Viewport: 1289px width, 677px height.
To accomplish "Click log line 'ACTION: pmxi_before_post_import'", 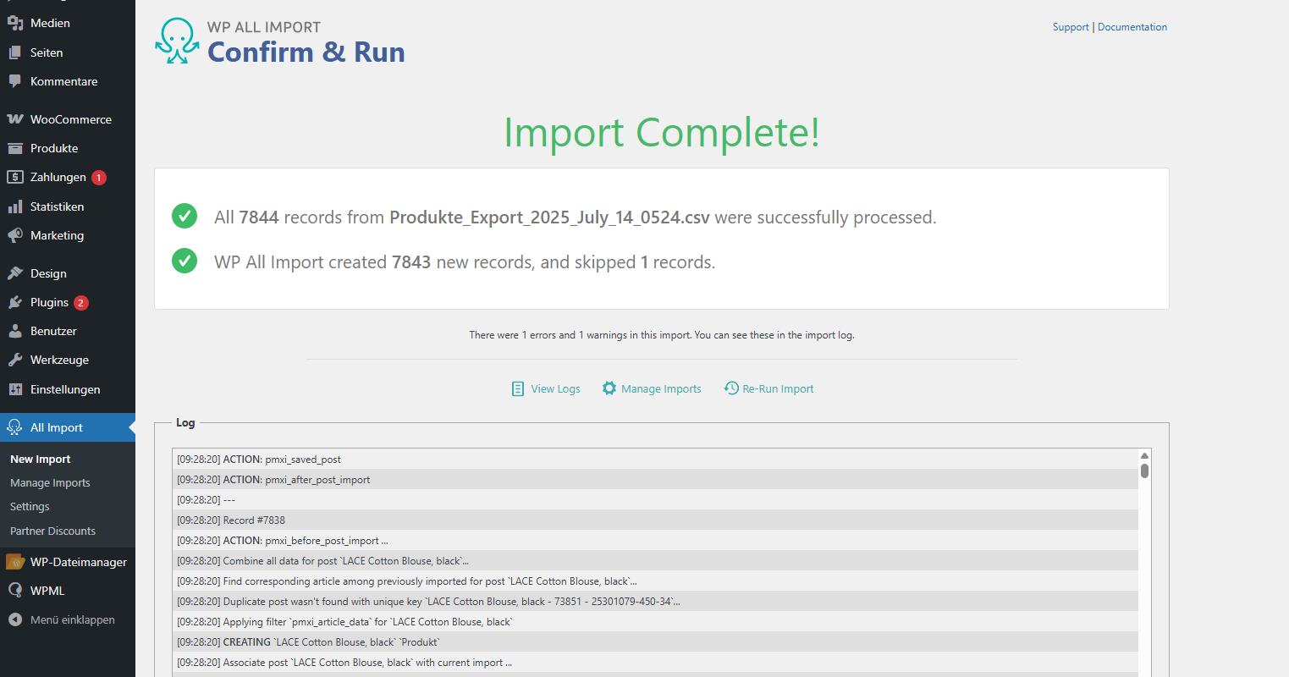I will pyautogui.click(x=655, y=540).
